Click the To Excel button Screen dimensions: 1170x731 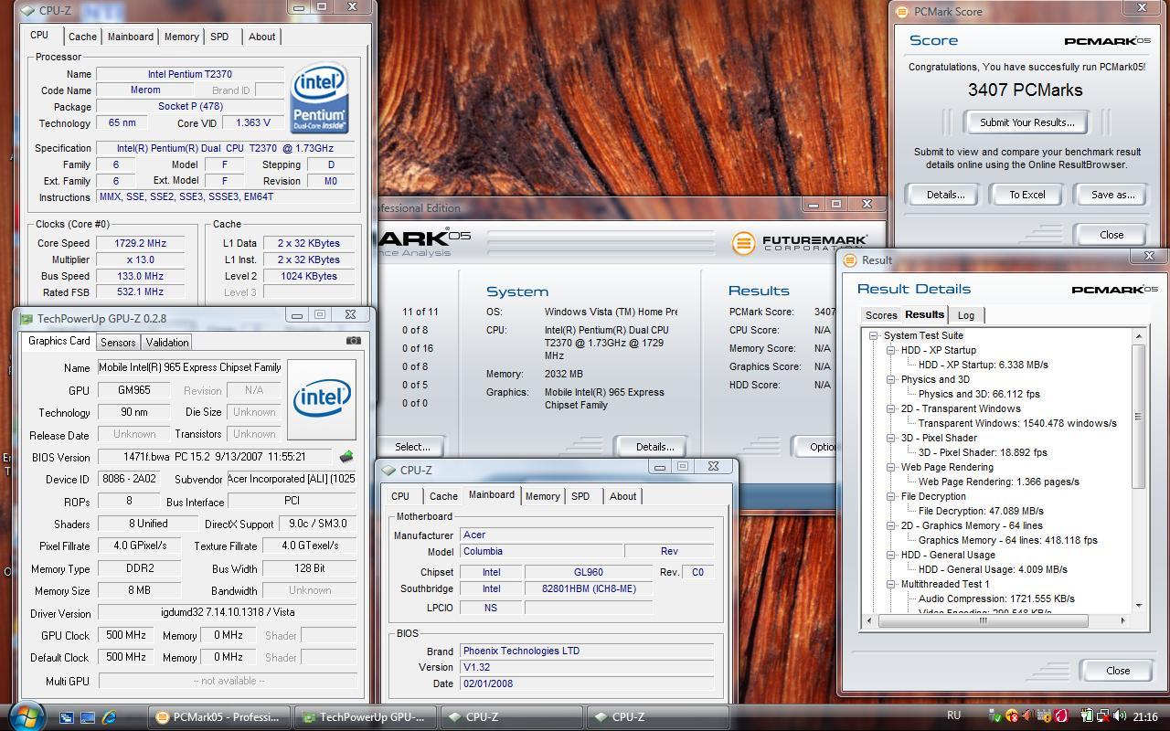[1026, 195]
